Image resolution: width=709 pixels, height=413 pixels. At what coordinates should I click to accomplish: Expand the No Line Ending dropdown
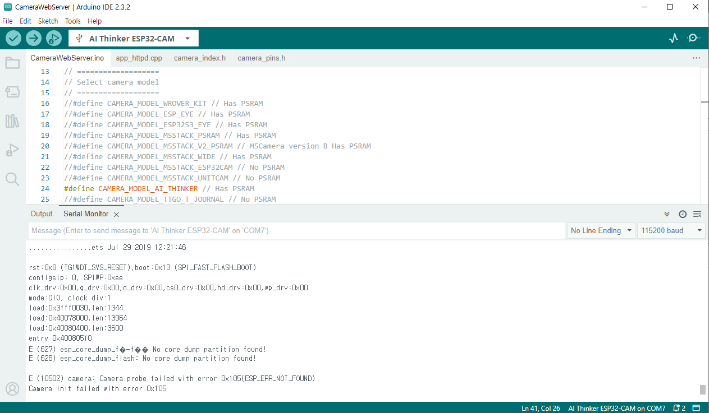(601, 230)
